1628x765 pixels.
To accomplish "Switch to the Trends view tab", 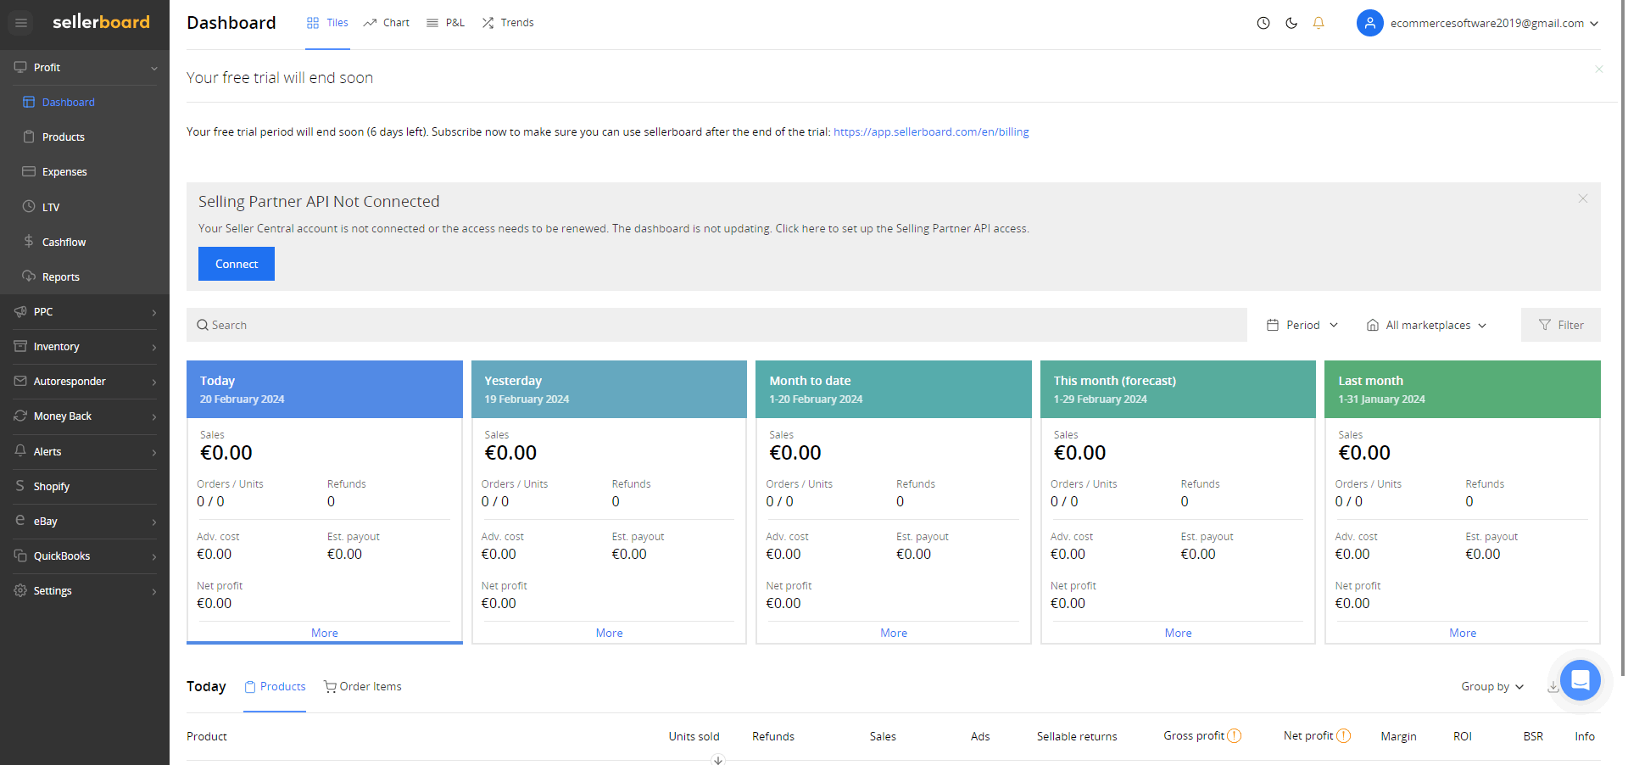I will 508,23.
